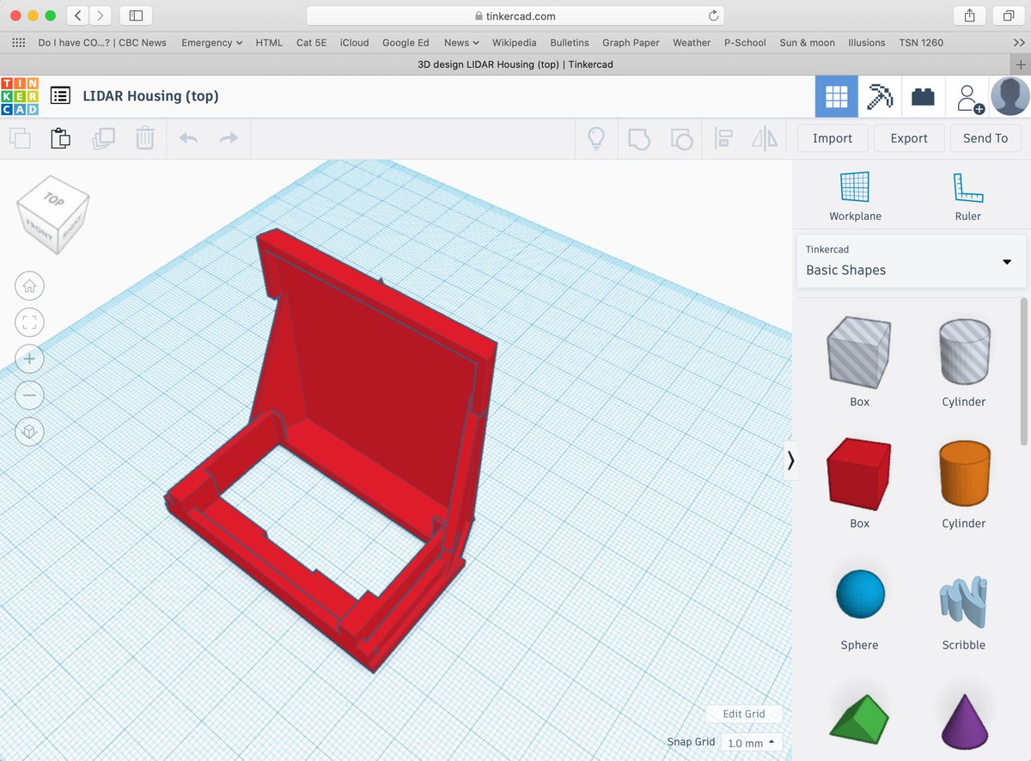Click the Zoom out minus button
The width and height of the screenshot is (1031, 761).
point(30,395)
